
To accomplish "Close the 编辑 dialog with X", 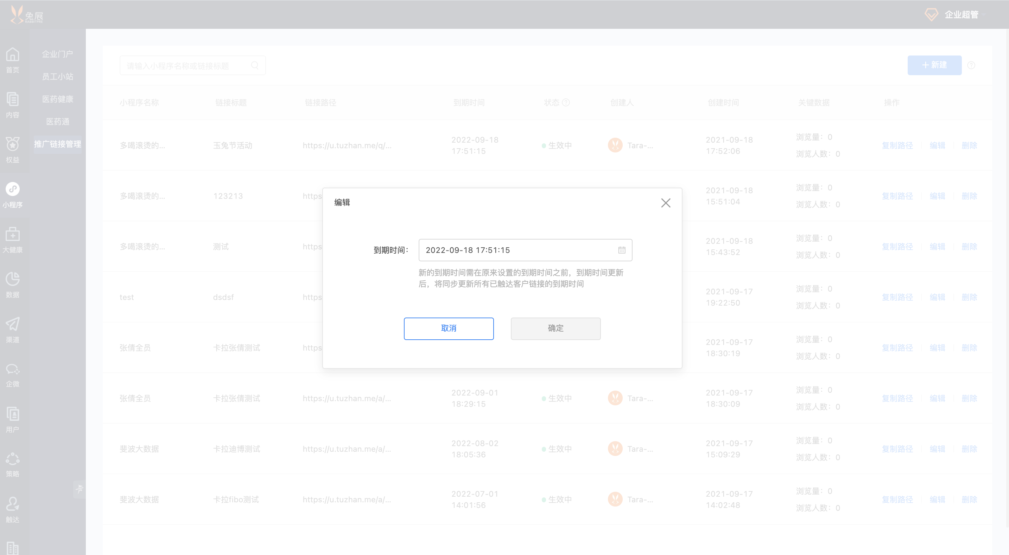I will click(x=666, y=203).
